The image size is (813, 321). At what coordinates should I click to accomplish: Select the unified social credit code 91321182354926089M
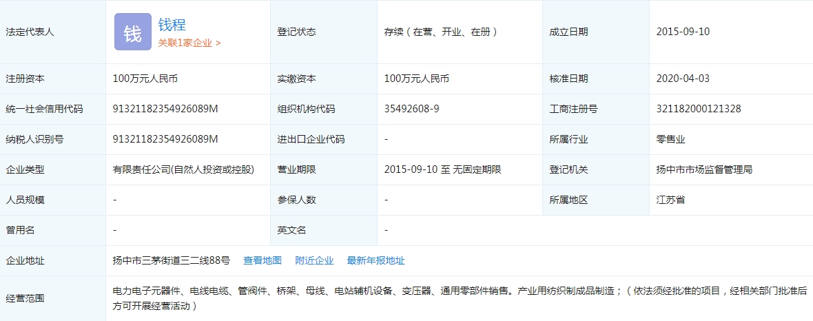click(x=165, y=109)
